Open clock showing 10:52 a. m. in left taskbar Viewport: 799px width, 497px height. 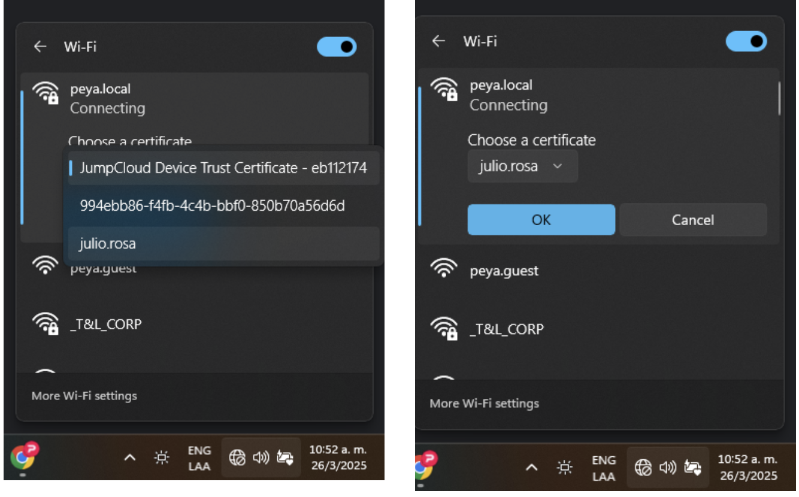pyautogui.click(x=338, y=458)
